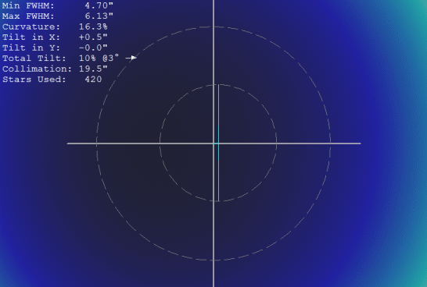Image resolution: width=427 pixels, height=287 pixels.
Task: Click the cyan collimation center marker
Action: pos(218,143)
